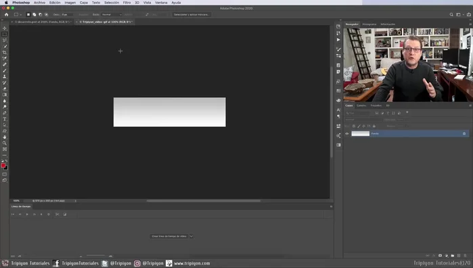This screenshot has height=268, width=473.
Task: Expand the status bar info arrow
Action: coord(75,200)
